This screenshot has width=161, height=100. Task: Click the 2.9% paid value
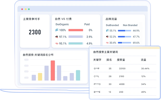89,37
